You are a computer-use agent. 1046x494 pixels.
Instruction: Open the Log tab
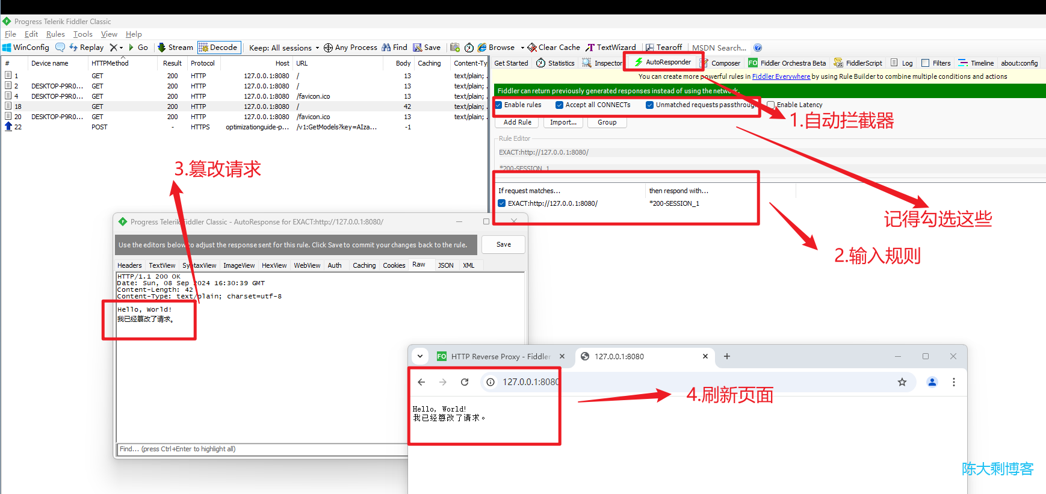pos(902,63)
